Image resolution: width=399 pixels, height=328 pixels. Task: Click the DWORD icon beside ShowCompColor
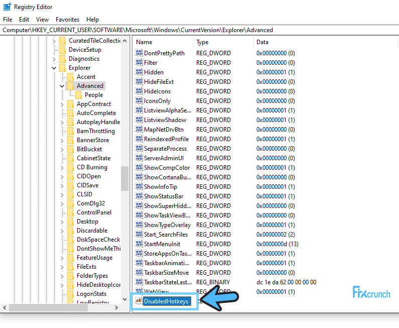(x=139, y=168)
